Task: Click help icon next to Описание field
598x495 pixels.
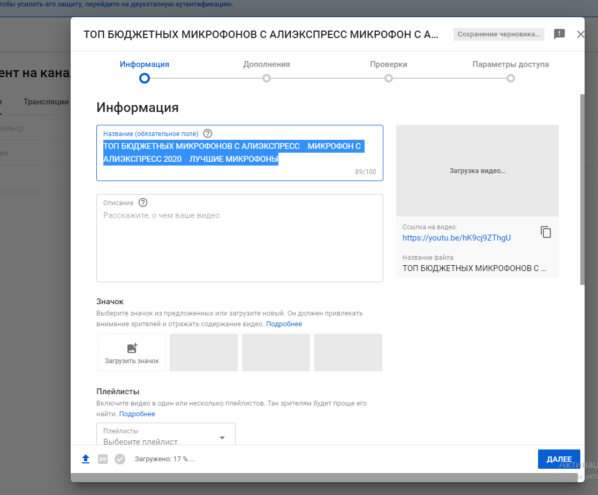Action: [x=142, y=202]
